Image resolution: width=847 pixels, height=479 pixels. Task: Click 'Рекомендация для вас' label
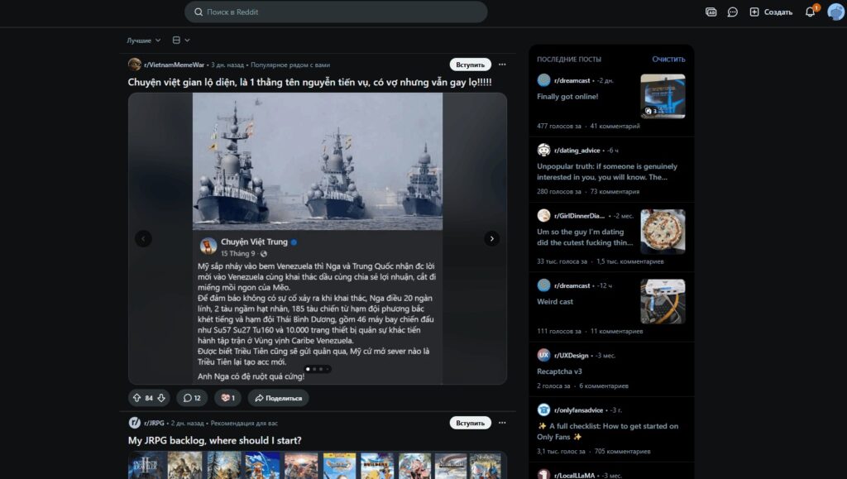pyautogui.click(x=244, y=424)
